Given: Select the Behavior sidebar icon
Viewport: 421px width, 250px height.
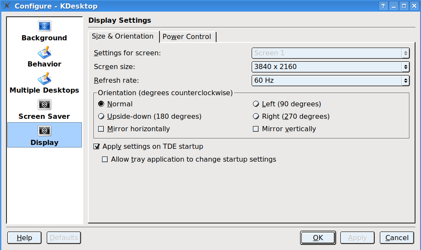Looking at the screenshot, I should coord(45,52).
